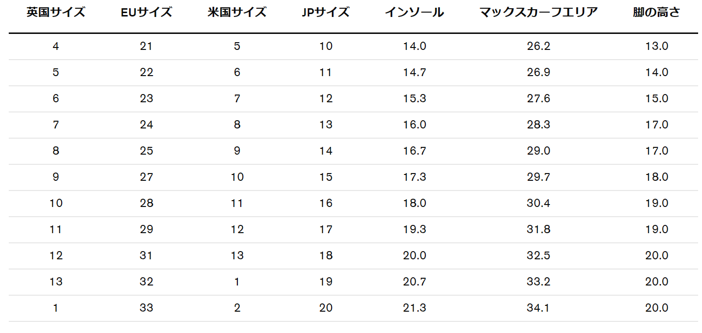
Task: Click max calf area value 29.7
Action: tap(538, 177)
